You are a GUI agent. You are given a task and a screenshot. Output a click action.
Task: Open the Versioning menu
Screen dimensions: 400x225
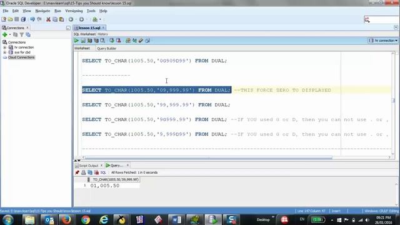tap(74, 11)
